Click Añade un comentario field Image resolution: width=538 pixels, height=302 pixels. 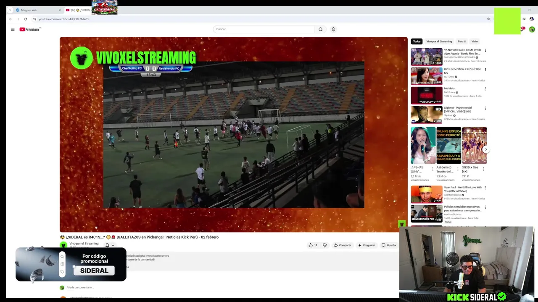click(x=80, y=287)
